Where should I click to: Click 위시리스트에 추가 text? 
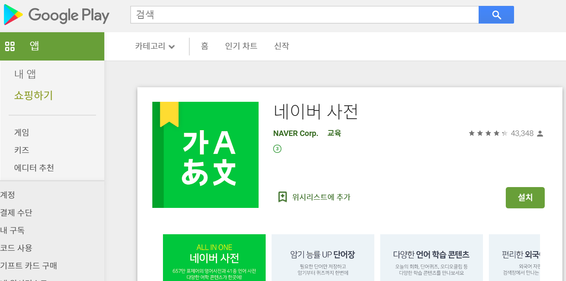pos(321,197)
